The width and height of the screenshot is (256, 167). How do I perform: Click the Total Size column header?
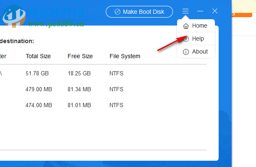coord(38,56)
